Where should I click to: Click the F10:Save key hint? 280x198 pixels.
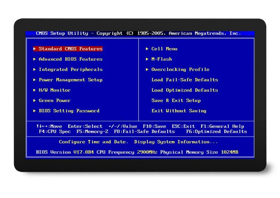[x=154, y=127]
